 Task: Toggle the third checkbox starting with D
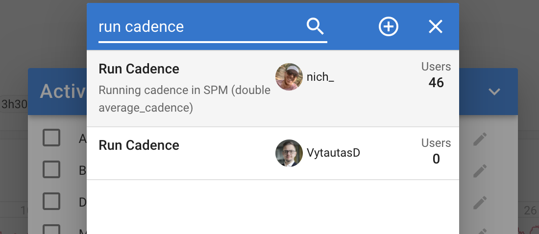(x=51, y=201)
